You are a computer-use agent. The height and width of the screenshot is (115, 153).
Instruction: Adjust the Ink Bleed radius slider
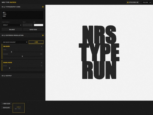(x=23, y=52)
